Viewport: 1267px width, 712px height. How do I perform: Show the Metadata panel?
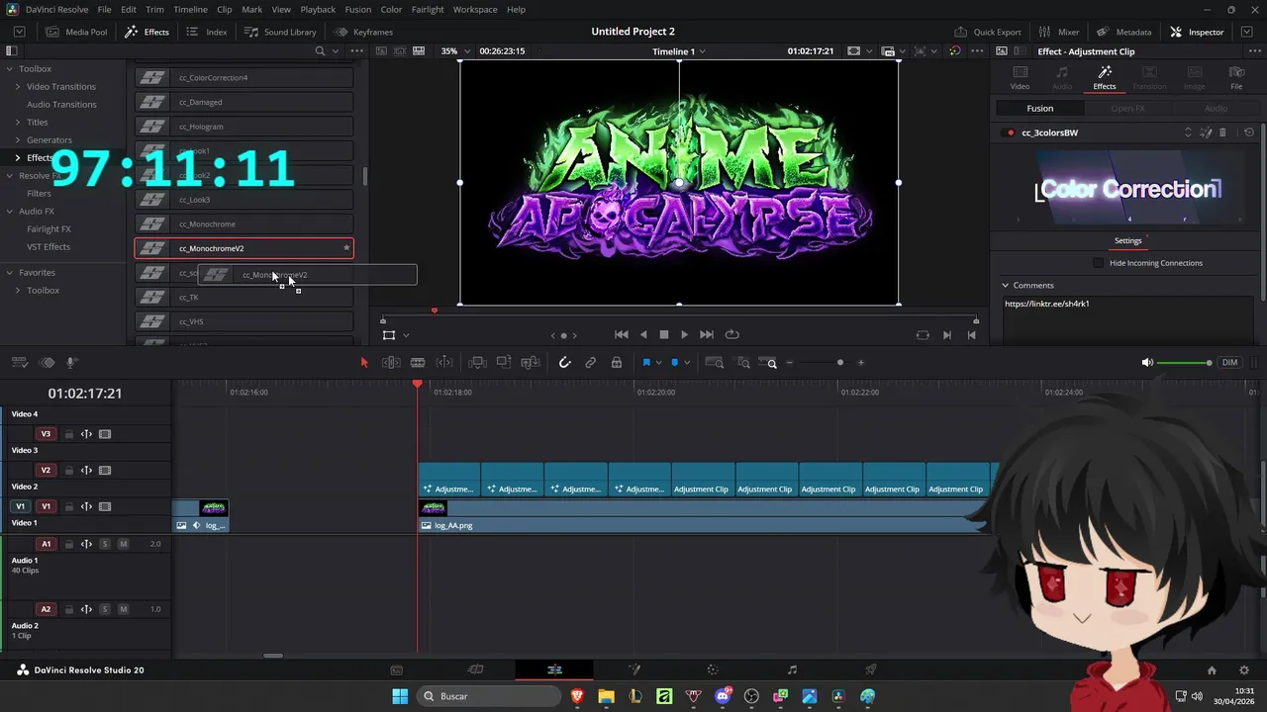tap(1123, 32)
